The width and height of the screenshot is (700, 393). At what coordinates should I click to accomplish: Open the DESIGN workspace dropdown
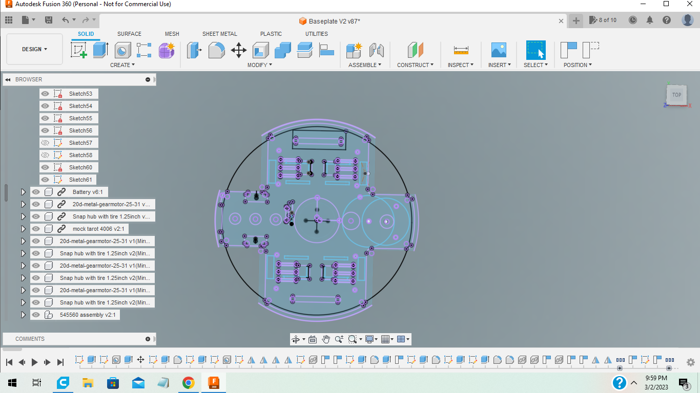click(34, 49)
